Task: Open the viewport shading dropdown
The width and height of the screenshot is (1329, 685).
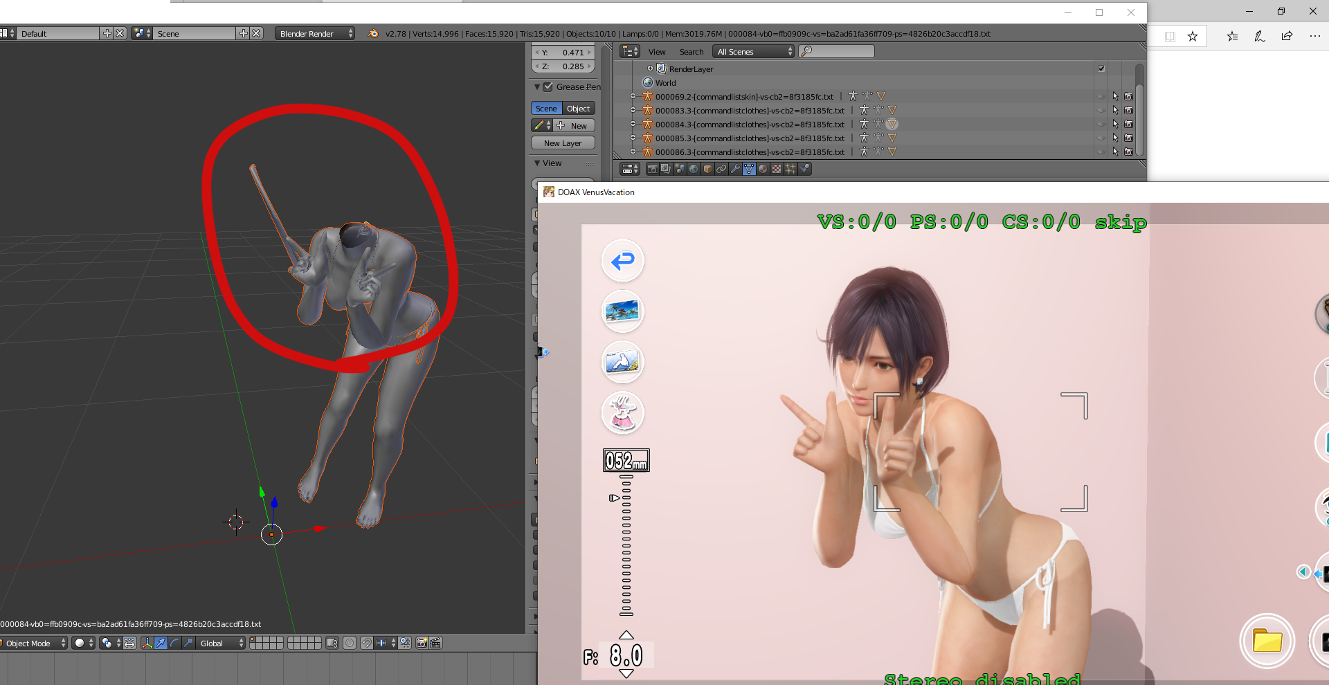Action: 83,643
